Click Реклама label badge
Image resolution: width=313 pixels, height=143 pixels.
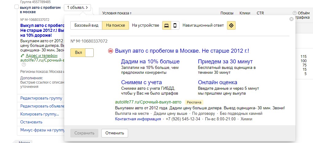pos(194,102)
